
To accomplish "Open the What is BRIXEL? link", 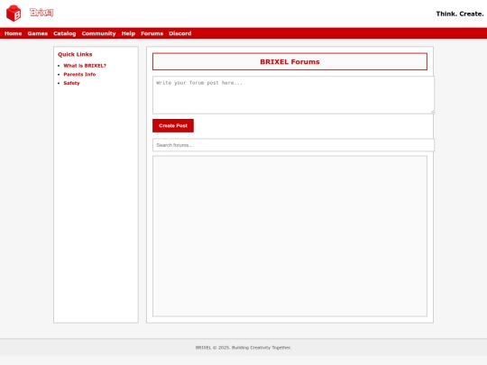I will coord(85,66).
